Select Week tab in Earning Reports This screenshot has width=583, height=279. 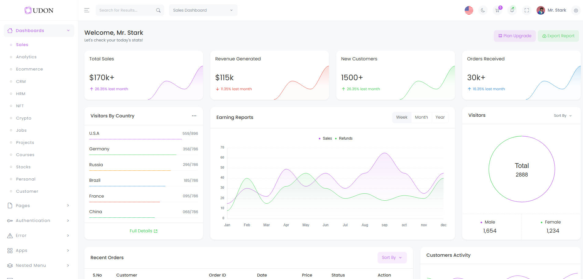402,117
